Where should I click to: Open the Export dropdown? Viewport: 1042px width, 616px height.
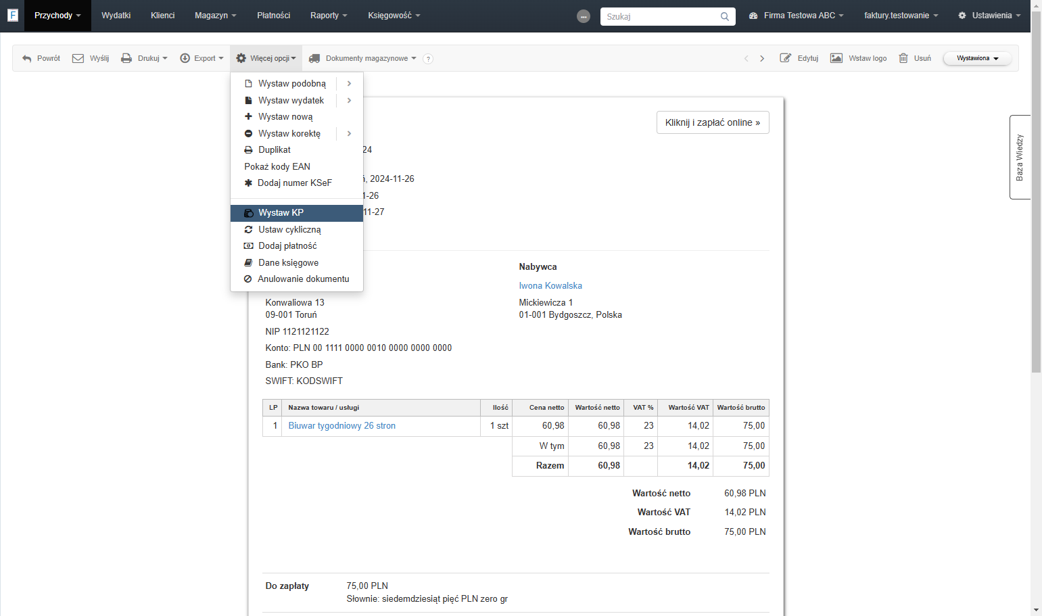tap(202, 59)
